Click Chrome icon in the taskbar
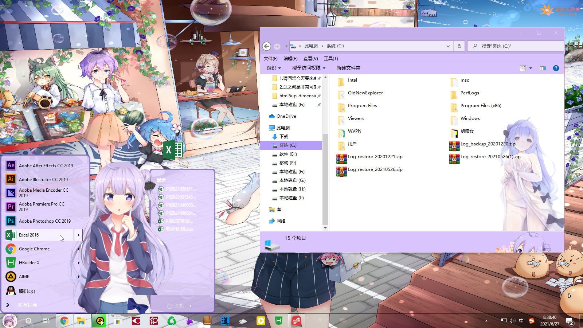This screenshot has height=328, width=583. point(64,321)
